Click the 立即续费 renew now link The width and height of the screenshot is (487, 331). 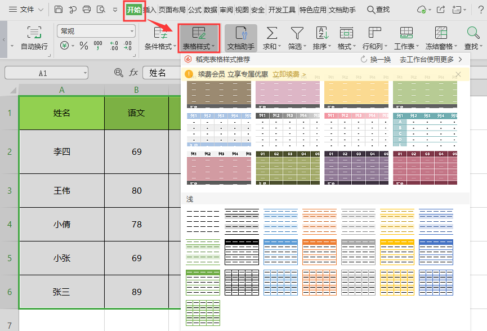pos(289,74)
